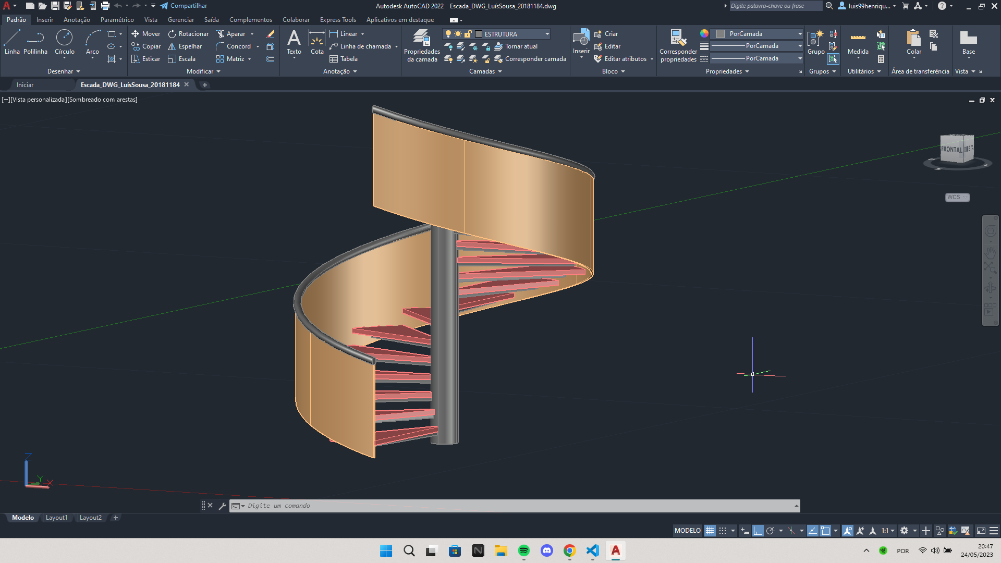The image size is (1001, 563).
Task: Switch to the Inserir ribbon tab
Action: click(44, 19)
